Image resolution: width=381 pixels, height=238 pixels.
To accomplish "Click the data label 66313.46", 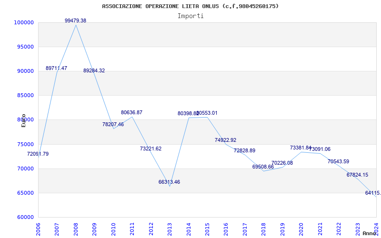I will click(x=169, y=182).
